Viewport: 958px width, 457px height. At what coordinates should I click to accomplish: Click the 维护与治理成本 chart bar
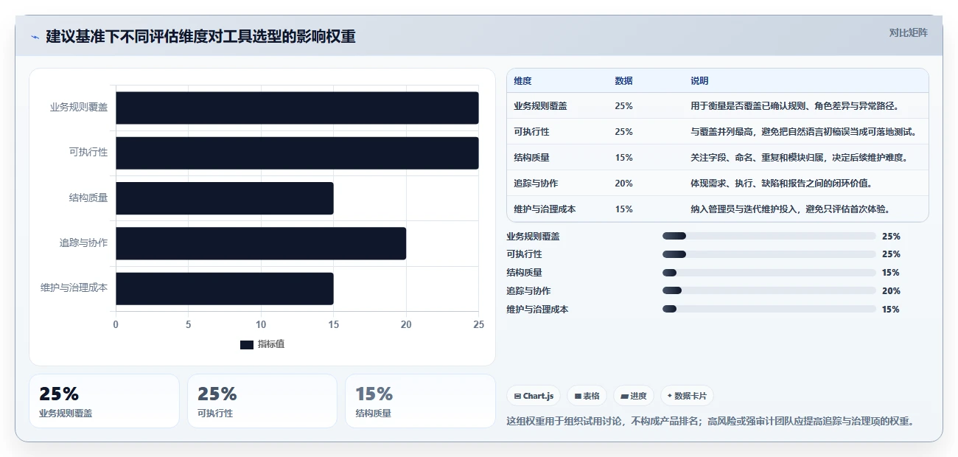(x=225, y=289)
